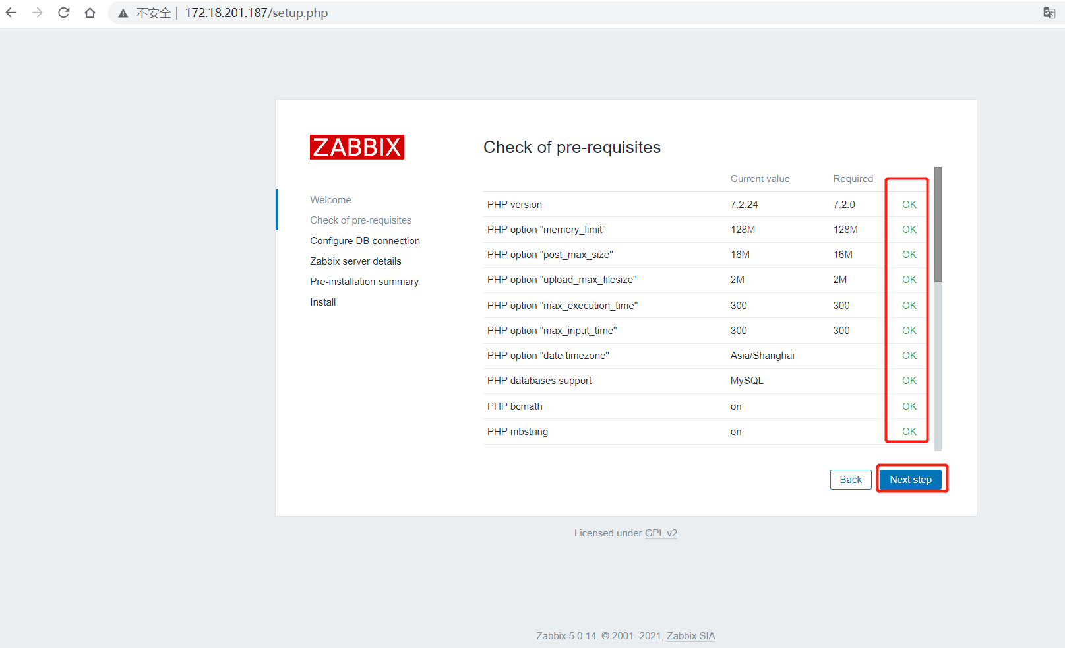Reload the setup page

click(x=63, y=13)
